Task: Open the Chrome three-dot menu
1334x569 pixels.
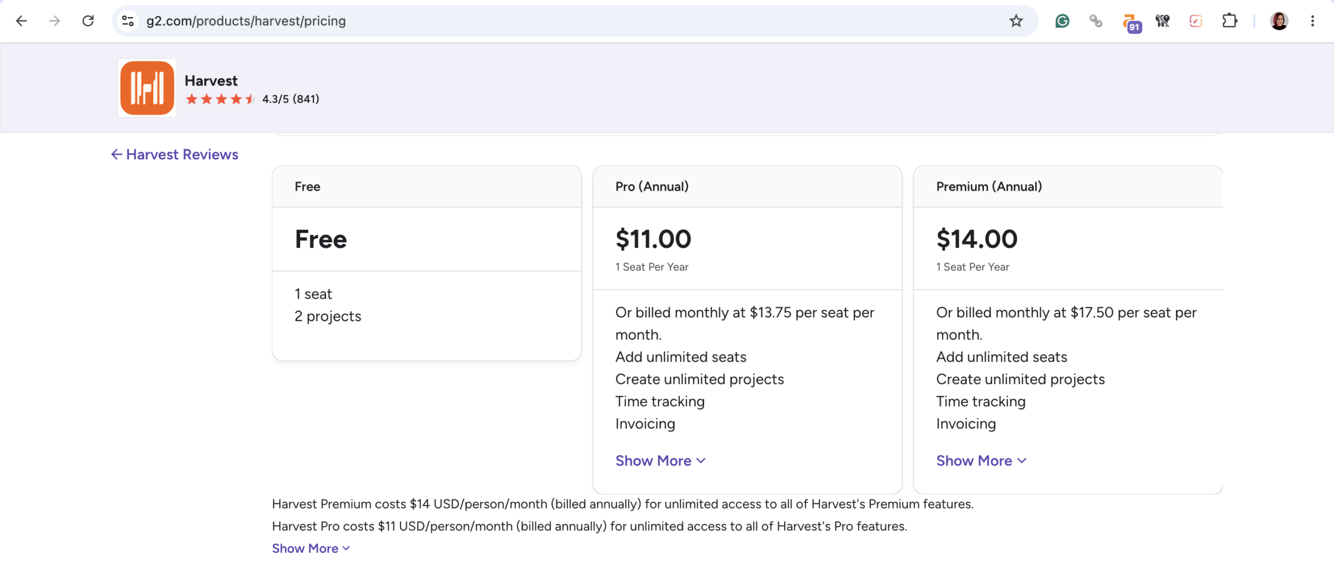Action: coord(1313,21)
